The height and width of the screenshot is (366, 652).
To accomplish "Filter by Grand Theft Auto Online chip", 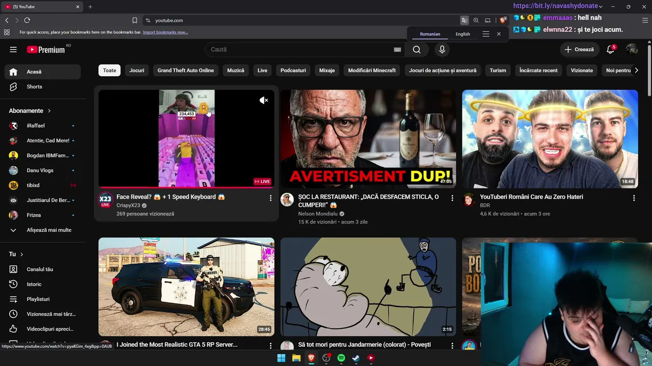I will (185, 70).
